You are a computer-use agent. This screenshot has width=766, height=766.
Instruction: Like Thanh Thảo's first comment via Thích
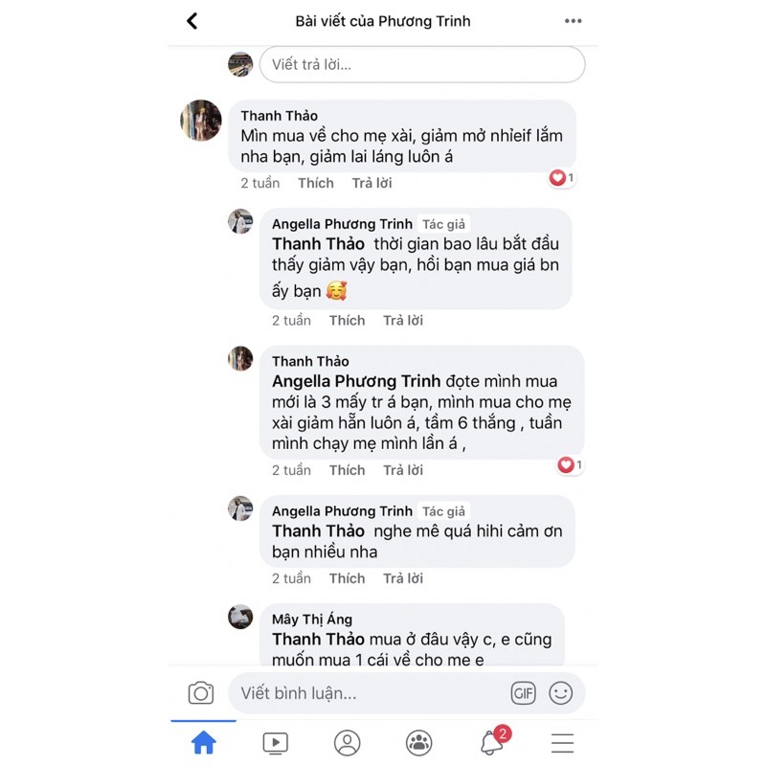316,183
